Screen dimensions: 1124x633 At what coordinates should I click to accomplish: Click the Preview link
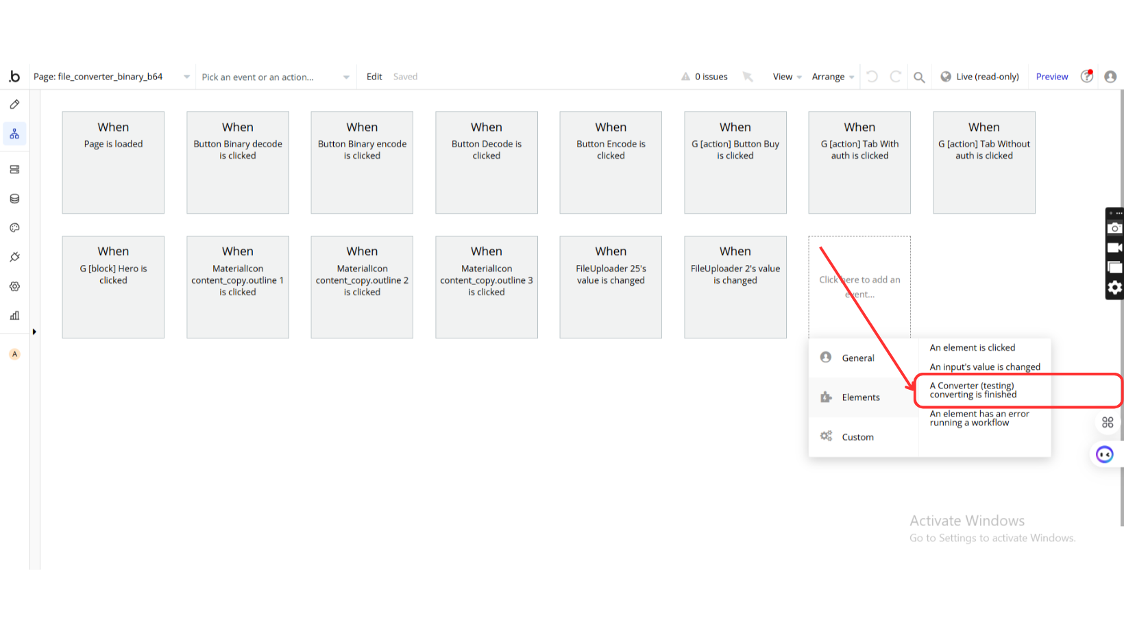click(1051, 77)
